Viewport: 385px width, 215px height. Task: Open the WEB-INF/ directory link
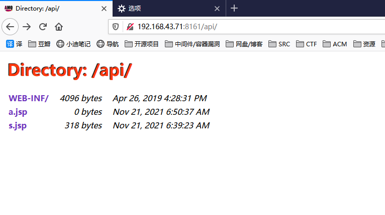29,98
